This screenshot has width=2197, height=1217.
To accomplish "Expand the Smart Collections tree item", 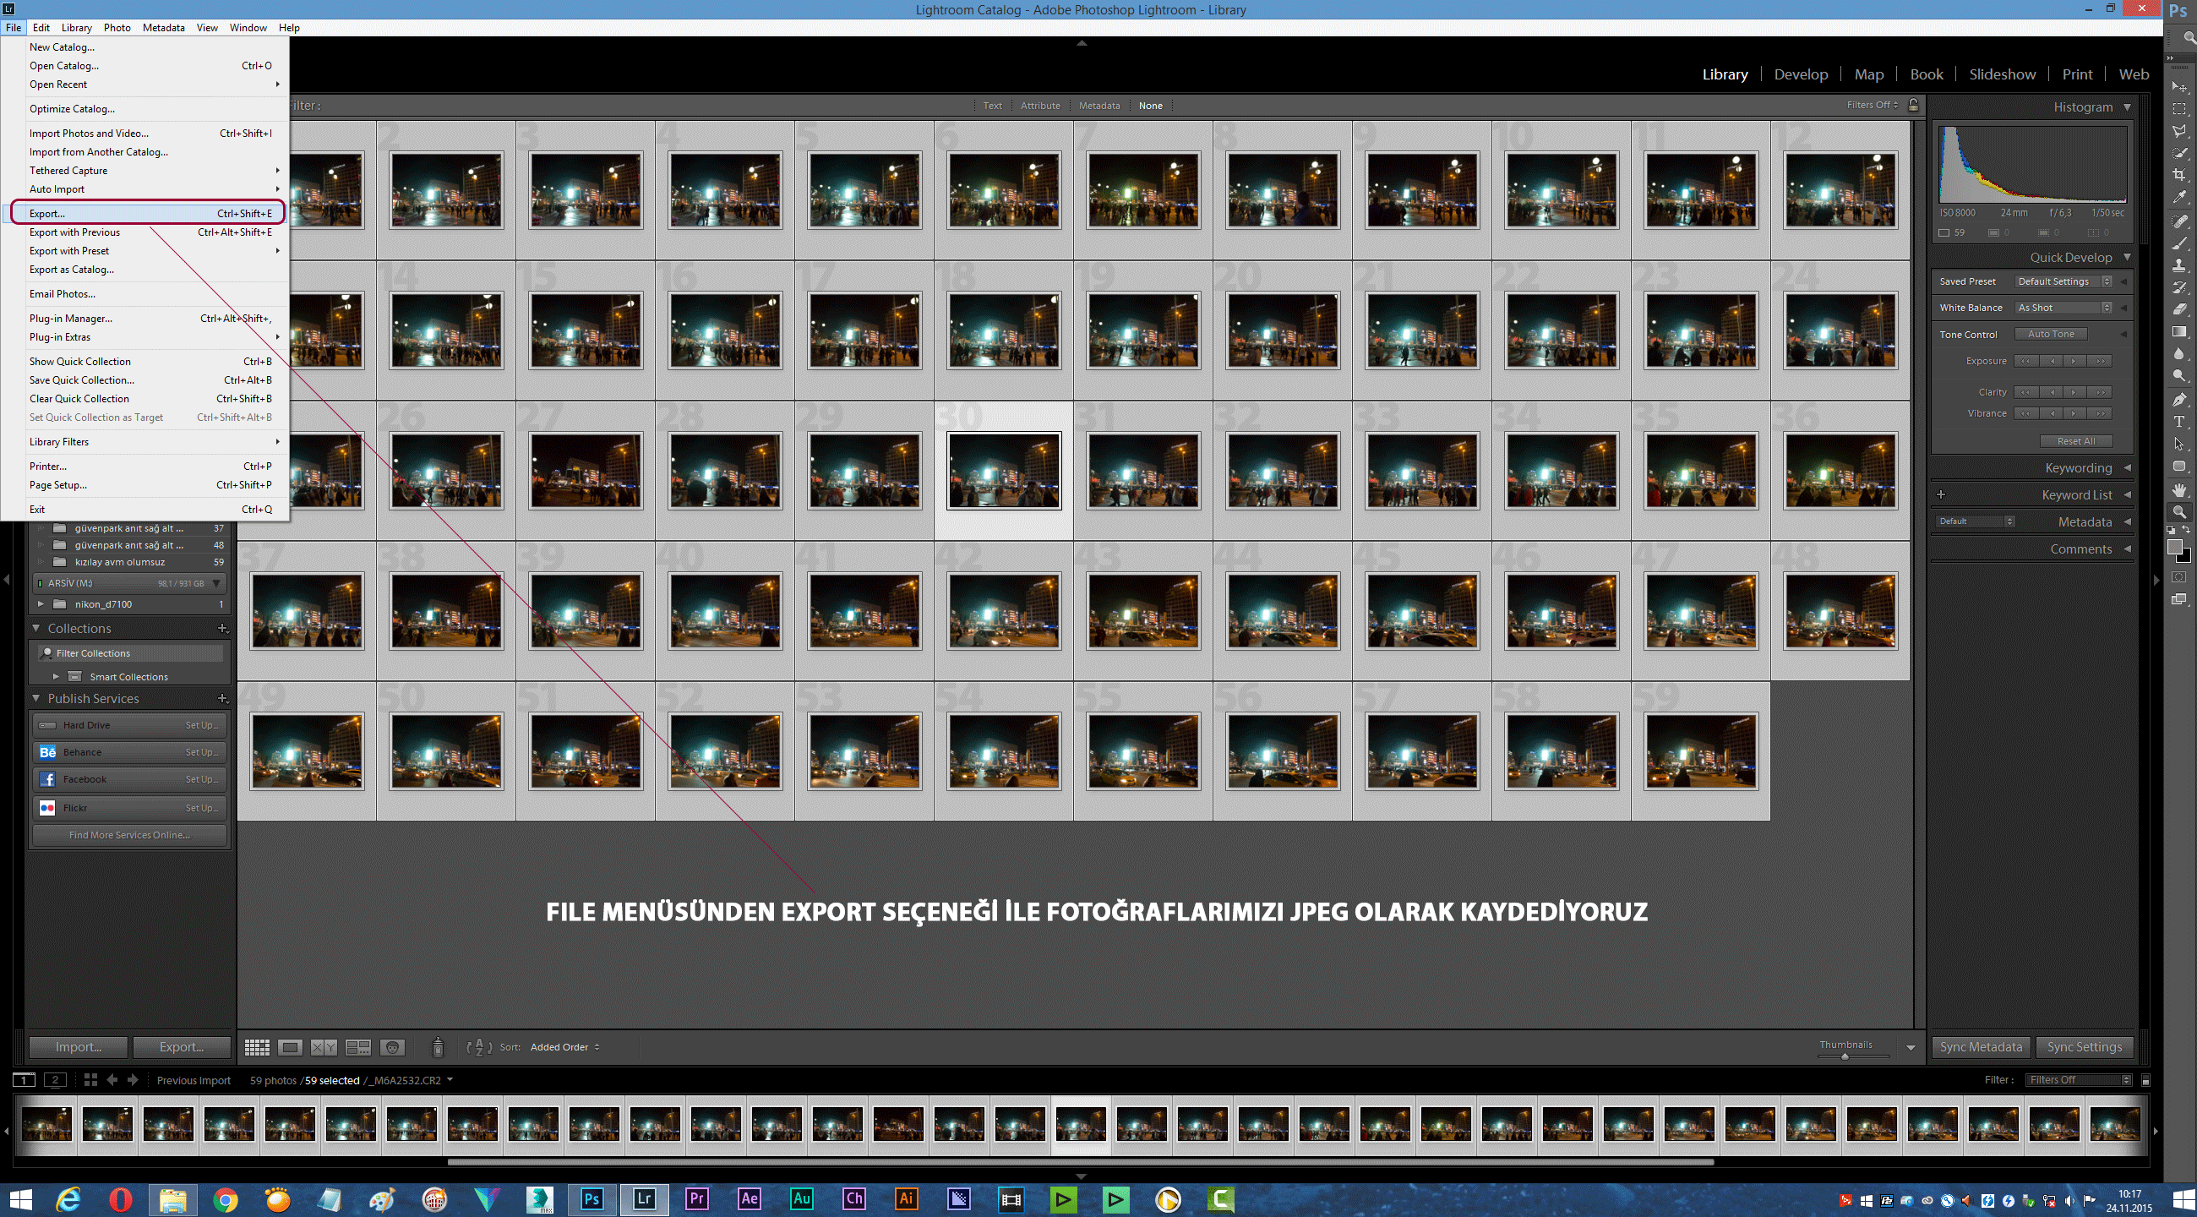I will click(57, 676).
